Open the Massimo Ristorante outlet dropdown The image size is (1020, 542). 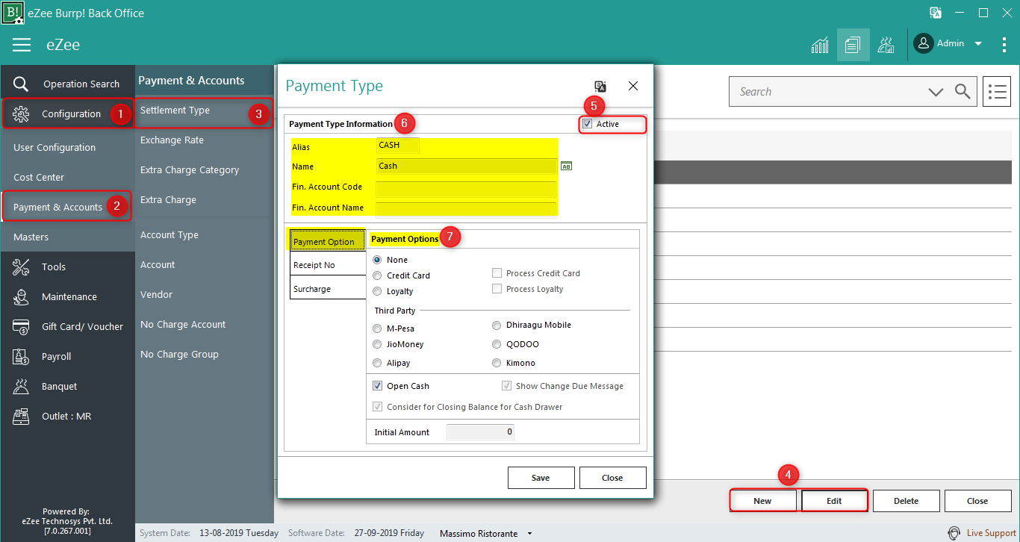point(530,534)
